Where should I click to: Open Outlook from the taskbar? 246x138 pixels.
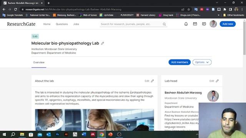48,135
